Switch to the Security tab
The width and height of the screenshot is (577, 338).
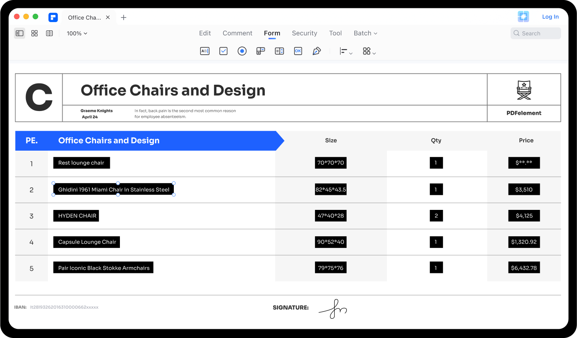(x=304, y=33)
